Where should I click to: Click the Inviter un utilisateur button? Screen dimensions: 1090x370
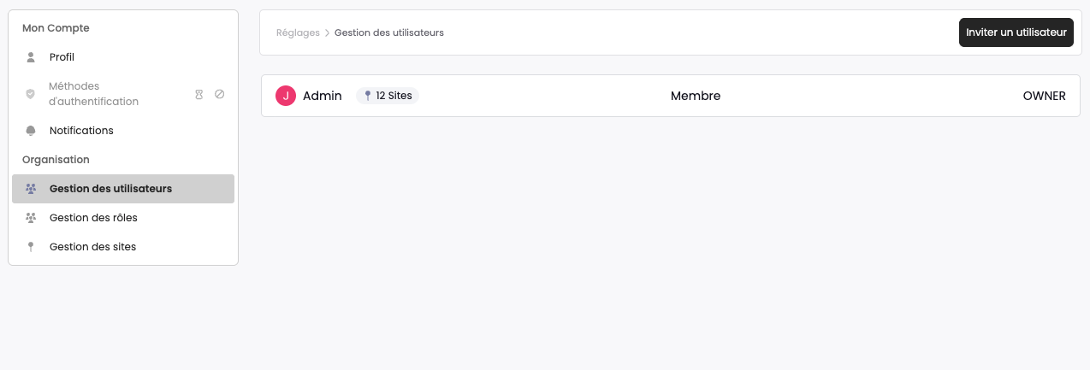pos(1016,32)
